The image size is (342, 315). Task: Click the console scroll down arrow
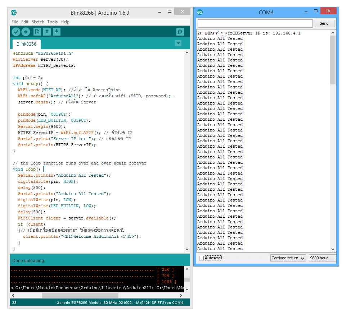point(187,289)
